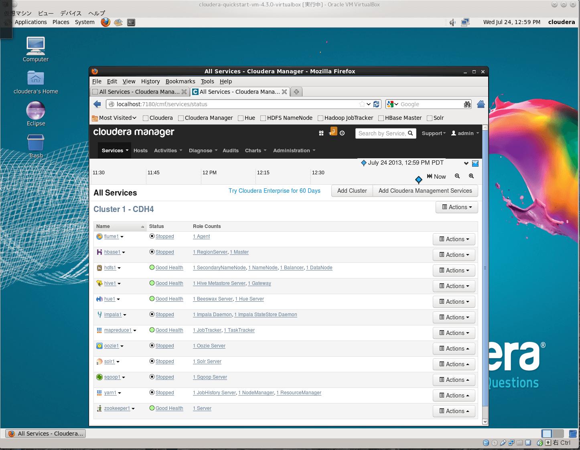The height and width of the screenshot is (450, 580).
Task: Jump the timeline to Now
Action: (436, 176)
